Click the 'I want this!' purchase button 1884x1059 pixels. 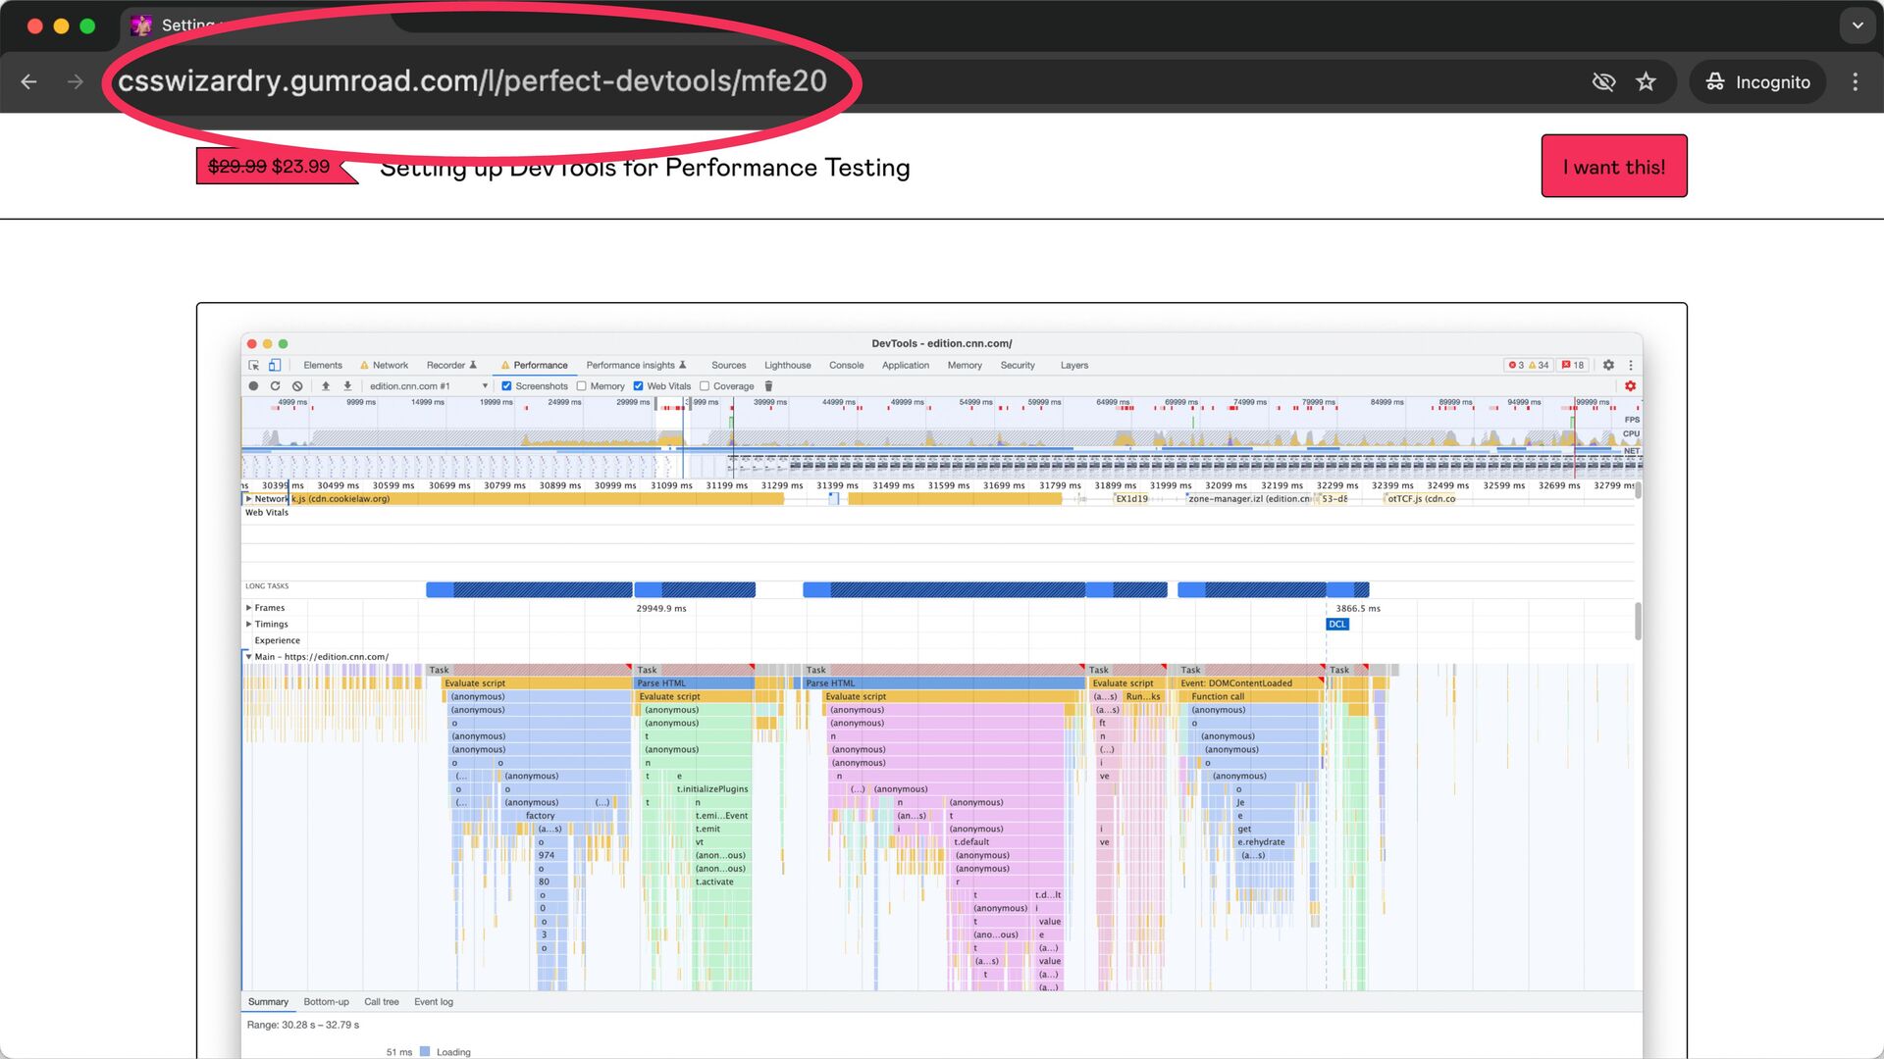(x=1614, y=167)
